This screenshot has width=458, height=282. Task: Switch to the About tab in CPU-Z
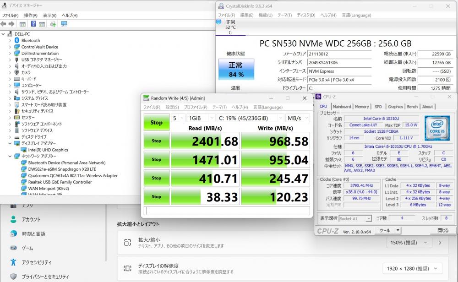(x=428, y=107)
